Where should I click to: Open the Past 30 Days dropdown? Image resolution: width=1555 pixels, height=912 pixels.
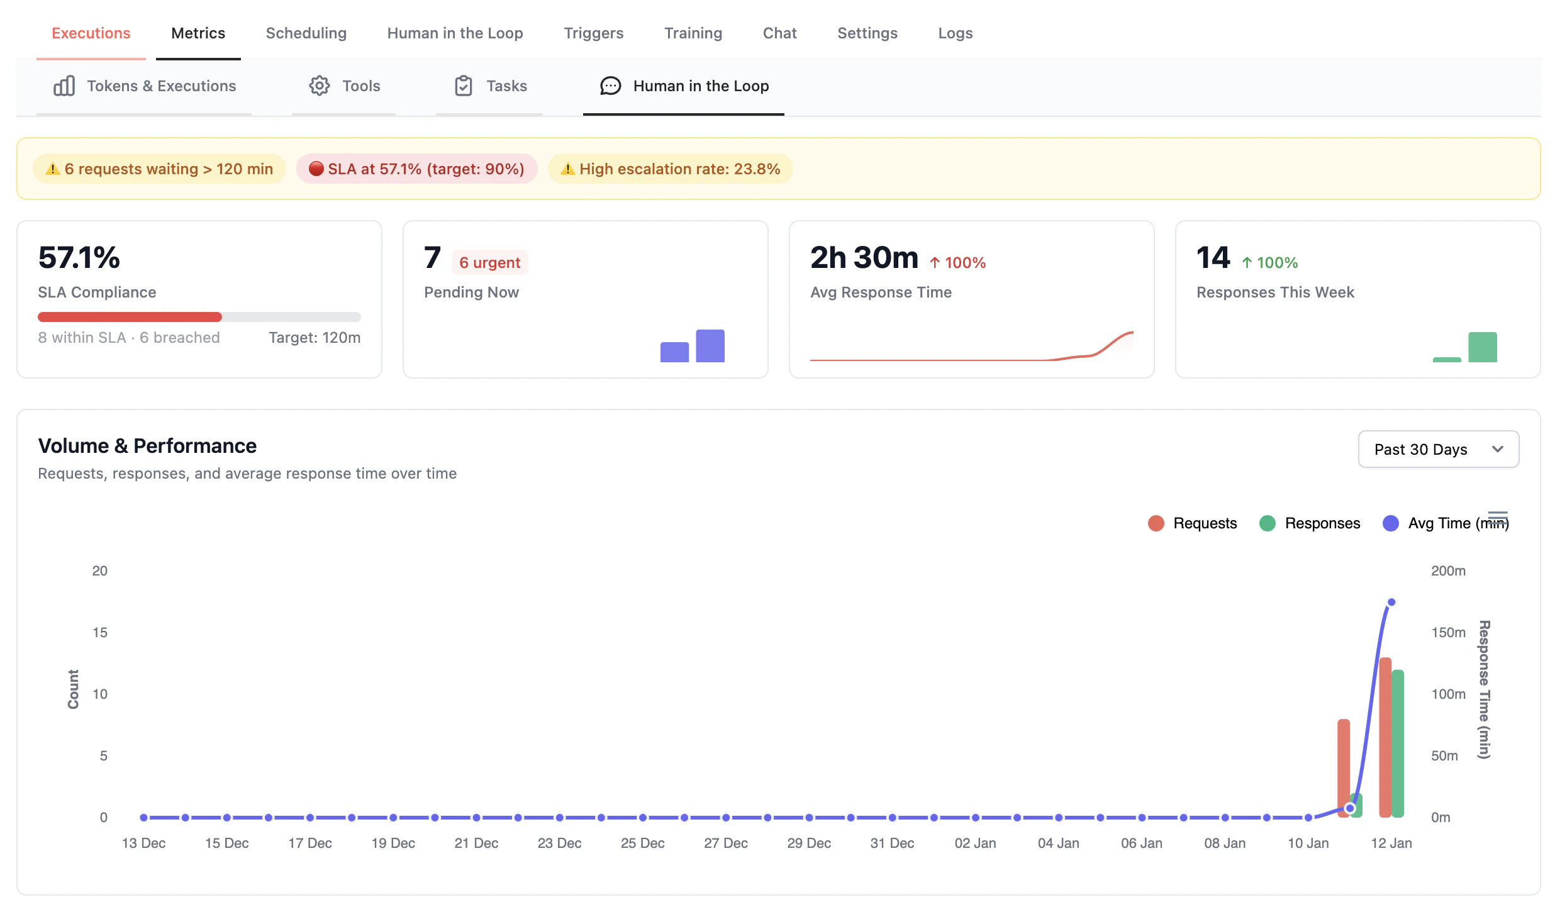tap(1439, 449)
